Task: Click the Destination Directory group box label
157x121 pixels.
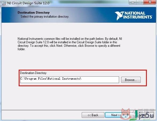Action: click(33, 73)
